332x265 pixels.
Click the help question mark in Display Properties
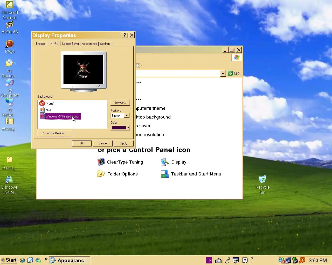(x=125, y=35)
